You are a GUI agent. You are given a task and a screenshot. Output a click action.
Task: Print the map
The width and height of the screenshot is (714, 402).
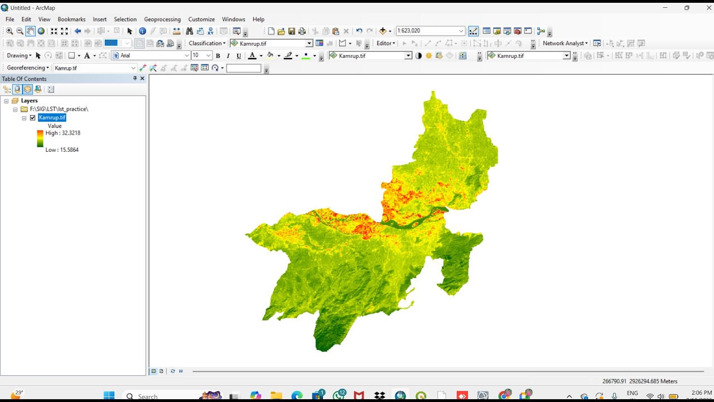[x=302, y=31]
